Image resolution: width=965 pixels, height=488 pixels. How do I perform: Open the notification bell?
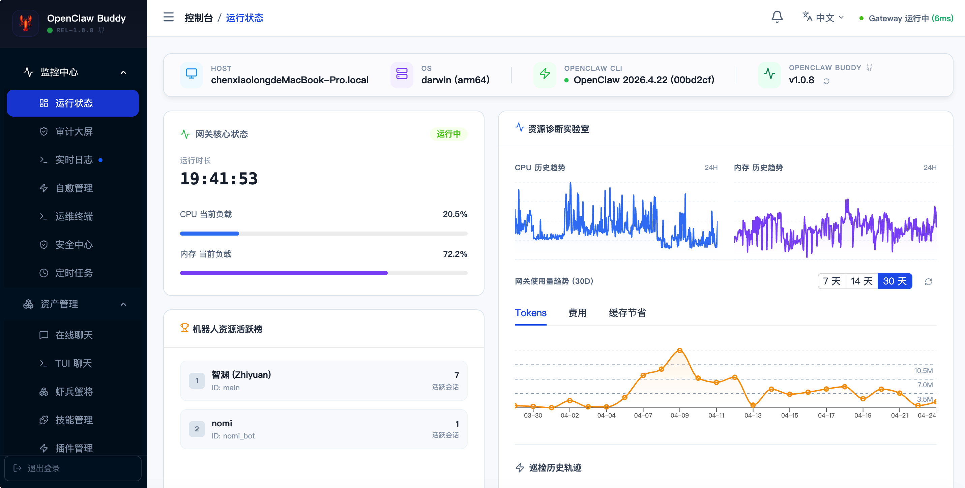pos(777,17)
